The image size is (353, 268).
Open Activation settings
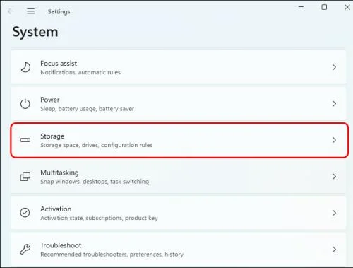tap(179, 213)
